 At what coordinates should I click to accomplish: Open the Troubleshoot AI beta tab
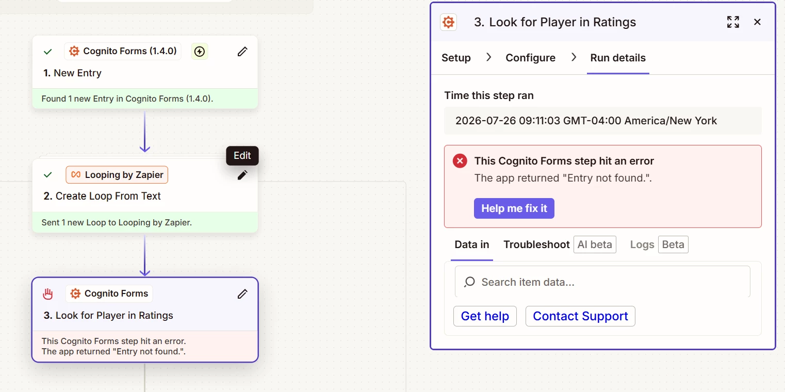tap(559, 244)
